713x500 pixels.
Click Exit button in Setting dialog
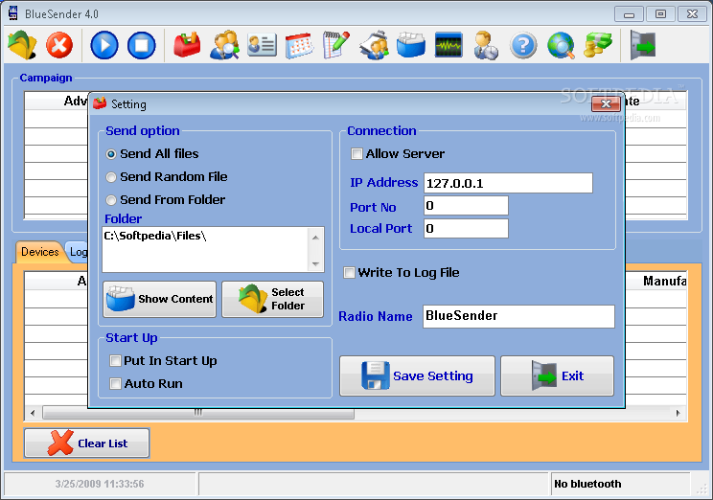(558, 375)
